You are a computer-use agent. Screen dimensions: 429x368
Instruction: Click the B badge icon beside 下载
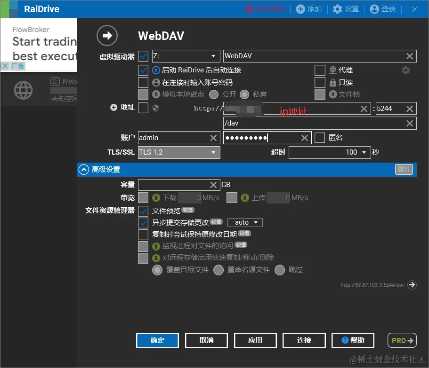[156, 198]
